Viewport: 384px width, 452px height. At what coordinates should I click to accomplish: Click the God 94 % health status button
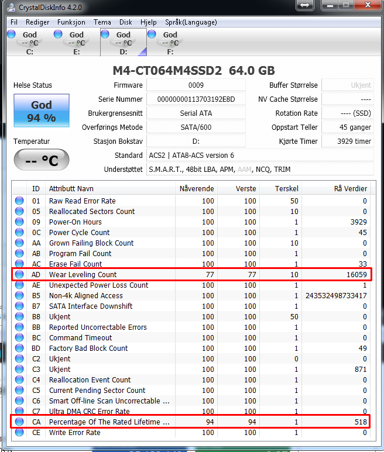(42, 111)
